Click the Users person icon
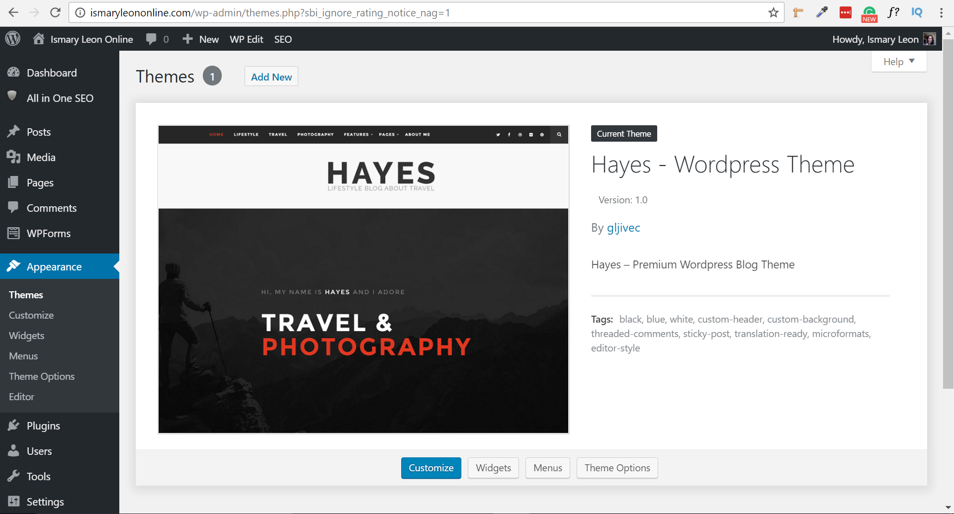The height and width of the screenshot is (514, 954). tap(13, 450)
